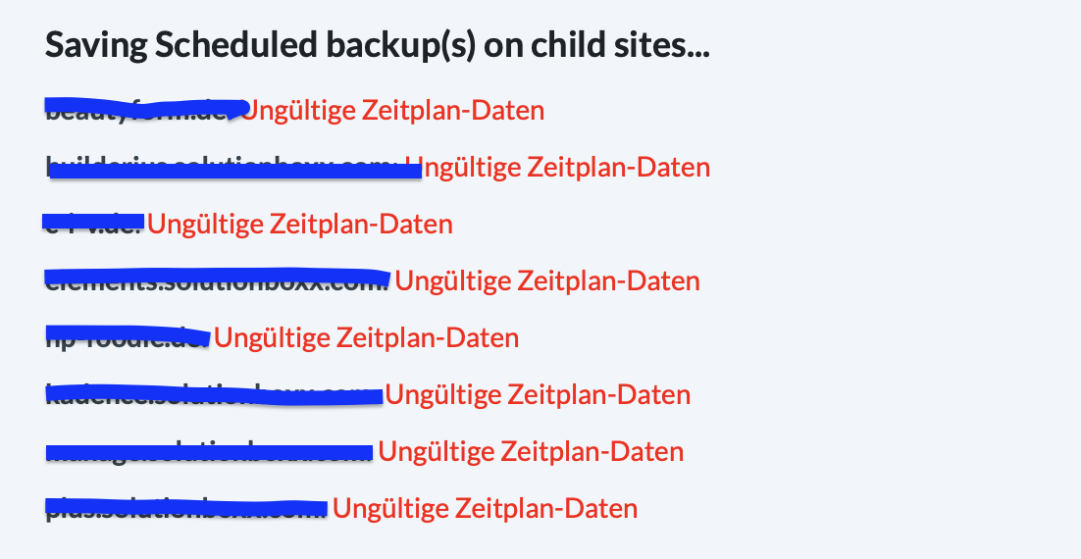Open the redacted site name in second row
The width and height of the screenshot is (1081, 559).
pos(233,168)
